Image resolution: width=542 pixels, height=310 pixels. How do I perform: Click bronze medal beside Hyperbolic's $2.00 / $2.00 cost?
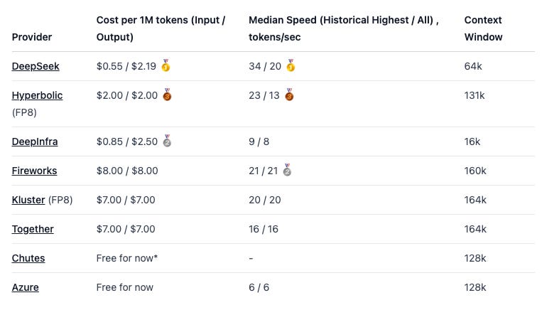point(168,95)
